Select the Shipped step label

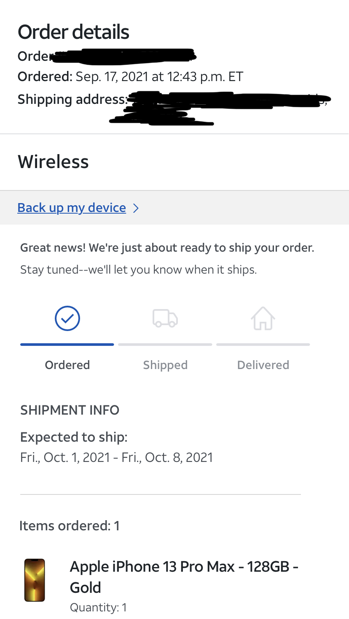click(165, 365)
